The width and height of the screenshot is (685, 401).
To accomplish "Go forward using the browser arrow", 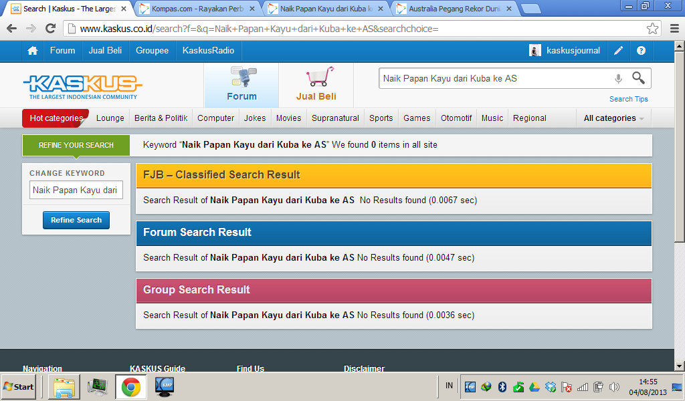I will pos(31,29).
